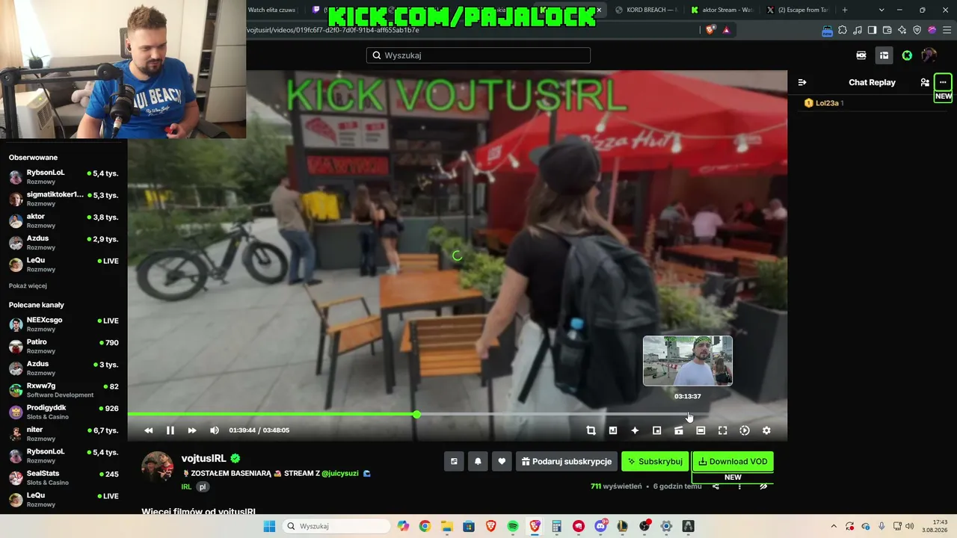Click the Subskrybuj button
This screenshot has height=538, width=957.
(655, 462)
